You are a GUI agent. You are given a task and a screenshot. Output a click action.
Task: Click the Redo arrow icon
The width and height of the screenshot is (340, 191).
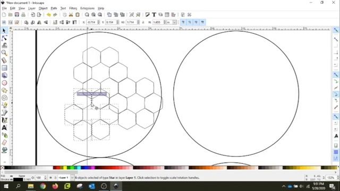[55, 15]
